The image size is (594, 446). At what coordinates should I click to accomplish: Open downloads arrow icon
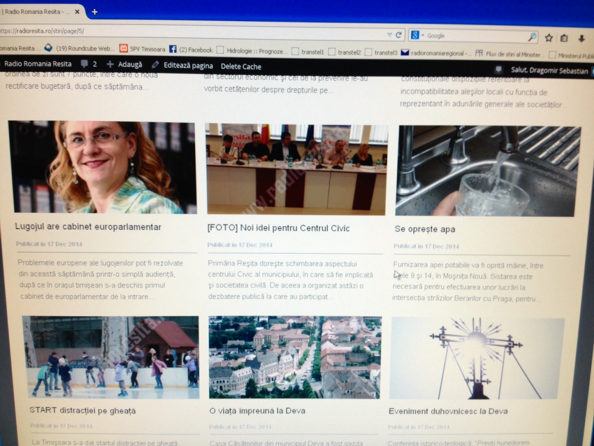(581, 39)
